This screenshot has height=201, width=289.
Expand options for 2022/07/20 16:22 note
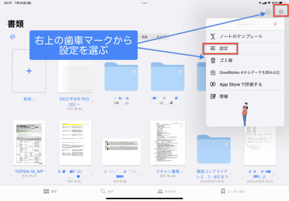click(x=274, y=174)
